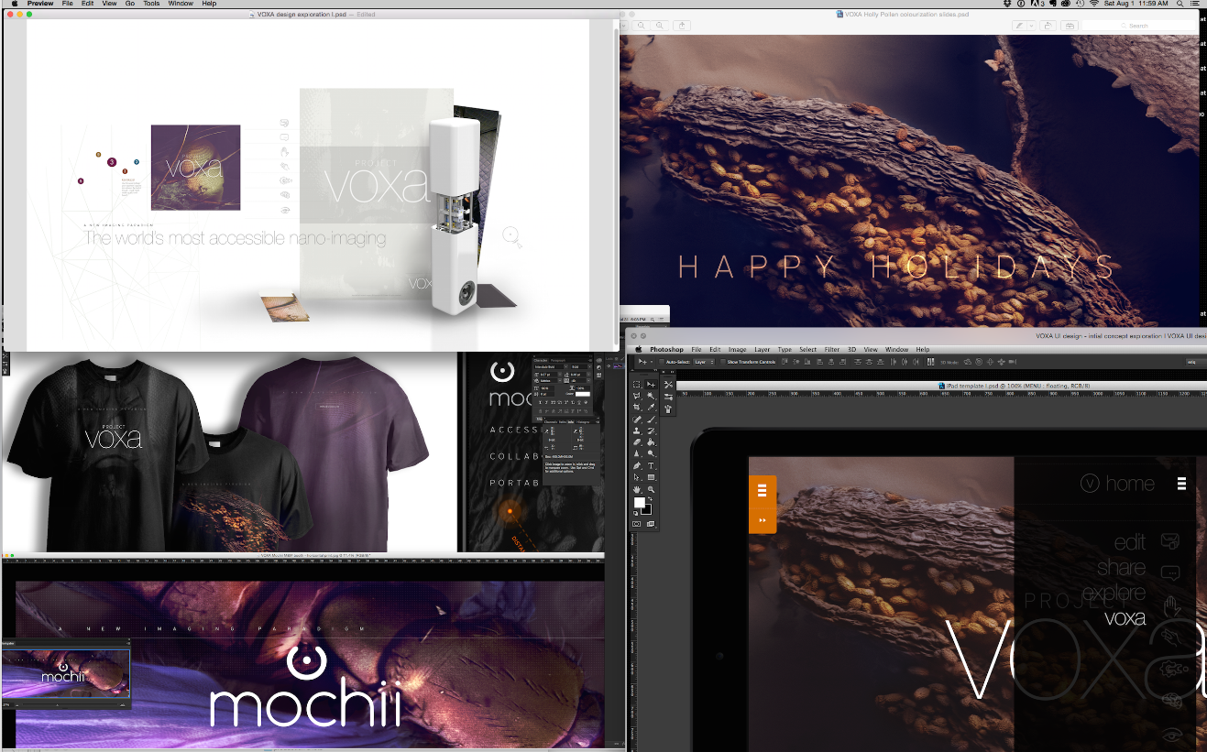Select the History Brush tool
Image resolution: width=1207 pixels, height=752 pixels.
tap(651, 430)
